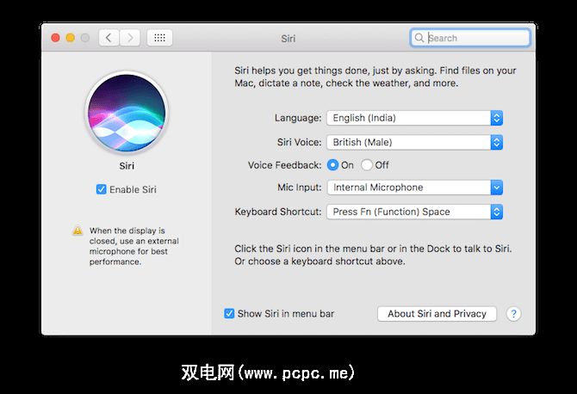Click the magnifying glass search icon

tap(419, 38)
